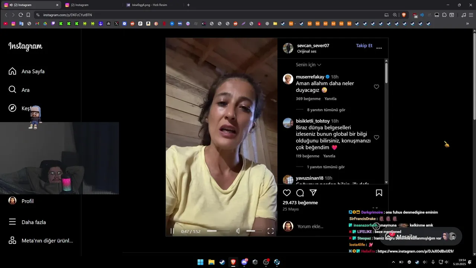The height and width of the screenshot is (268, 476).
Task: Open the music note playlist icon
Action: pos(463,15)
